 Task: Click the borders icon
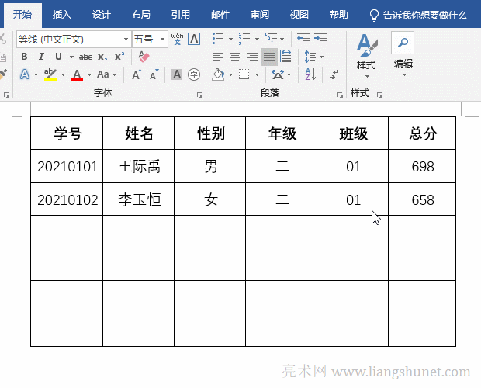point(244,74)
